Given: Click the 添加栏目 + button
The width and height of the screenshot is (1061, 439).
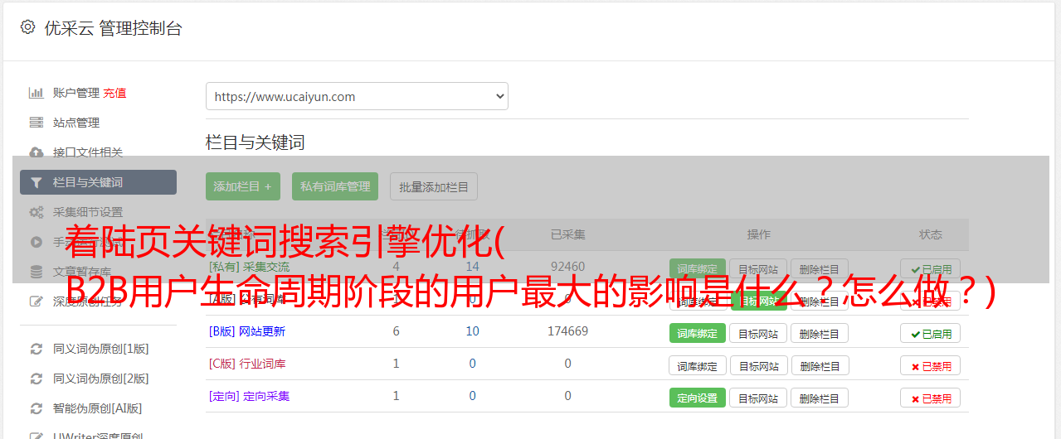Looking at the screenshot, I should tap(243, 186).
